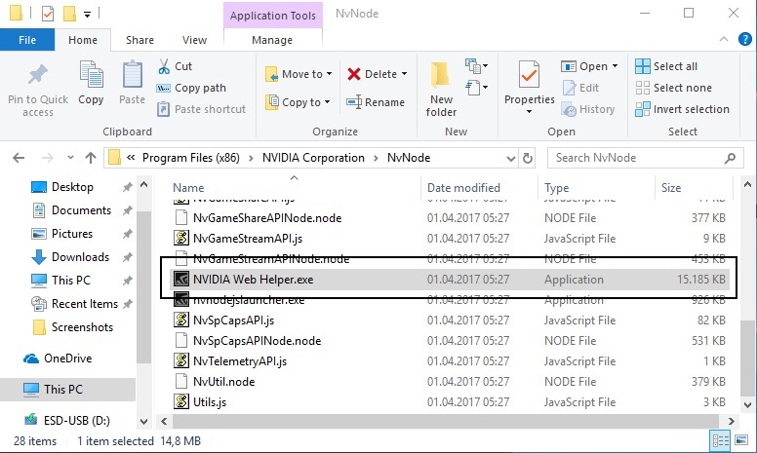Switch to Details view icon
Image resolution: width=757 pixels, height=453 pixels.
720,440
